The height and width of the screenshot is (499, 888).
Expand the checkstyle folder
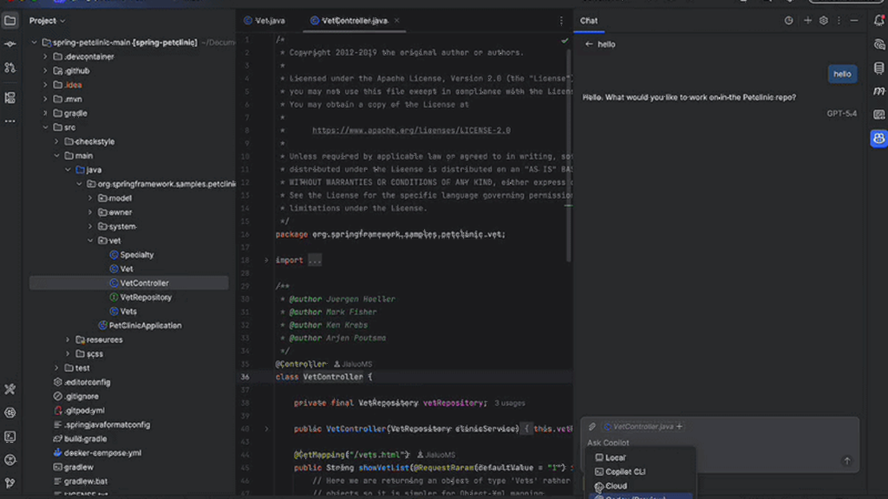(x=56, y=141)
